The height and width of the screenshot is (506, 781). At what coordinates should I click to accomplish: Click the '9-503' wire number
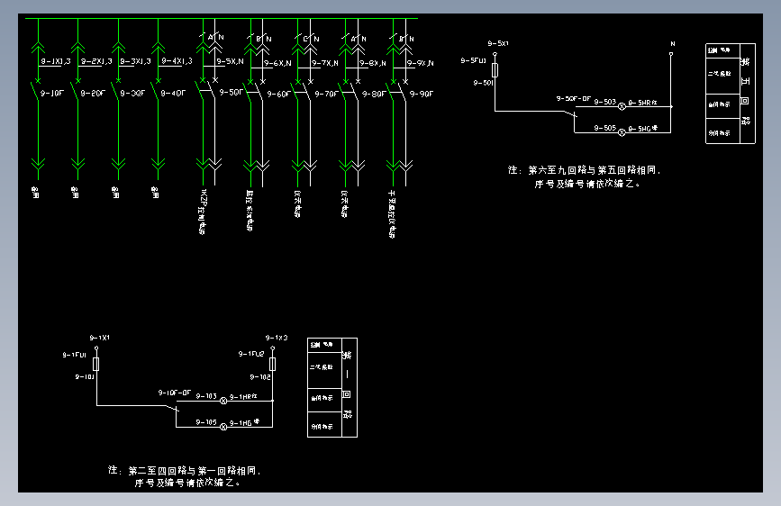click(x=605, y=102)
